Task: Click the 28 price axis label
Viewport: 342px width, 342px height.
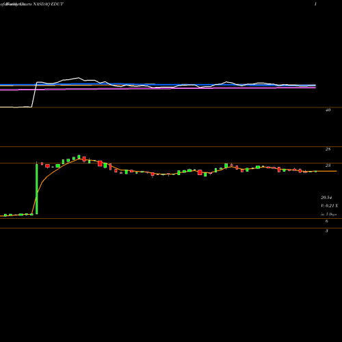Action: 328,149
